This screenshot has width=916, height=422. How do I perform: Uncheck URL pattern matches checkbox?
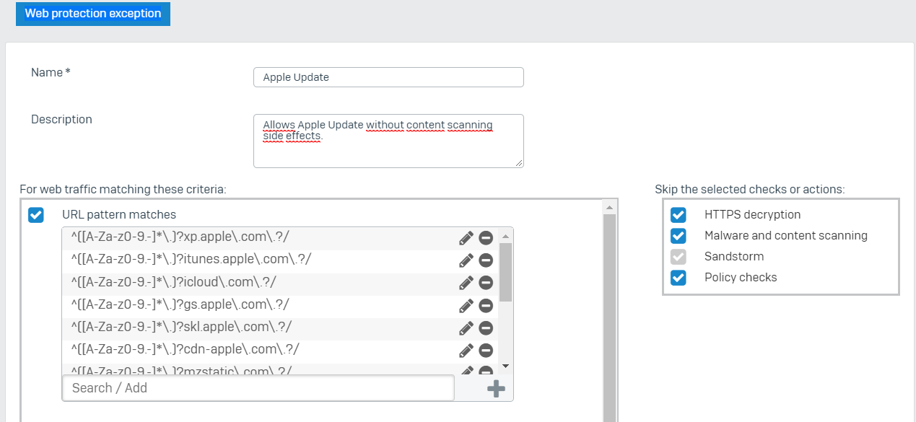[35, 215]
